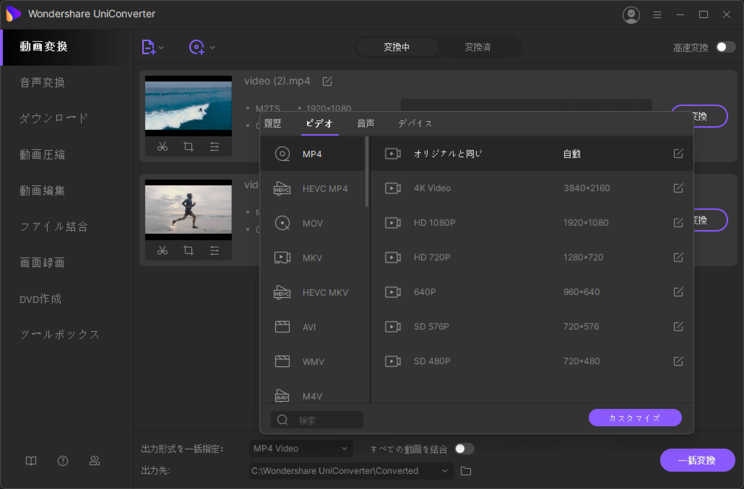Turn on すべての動画を結合
Viewport: 744px width, 489px height.
pos(465,449)
